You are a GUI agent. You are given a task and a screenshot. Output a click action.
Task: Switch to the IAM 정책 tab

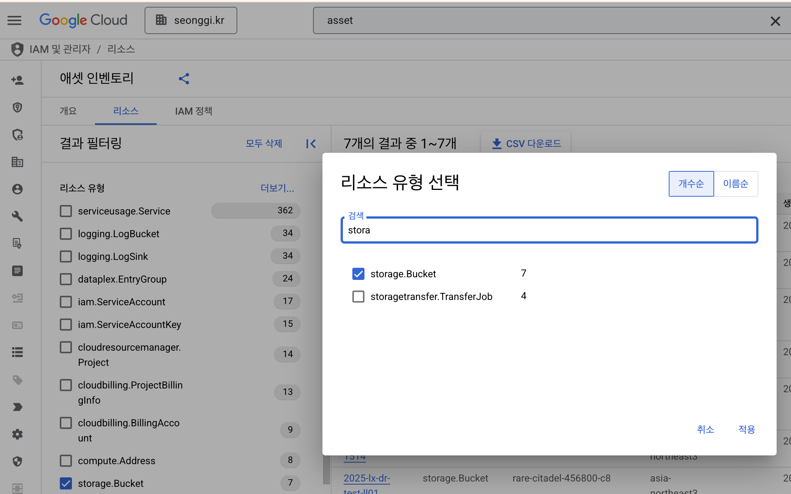point(193,111)
